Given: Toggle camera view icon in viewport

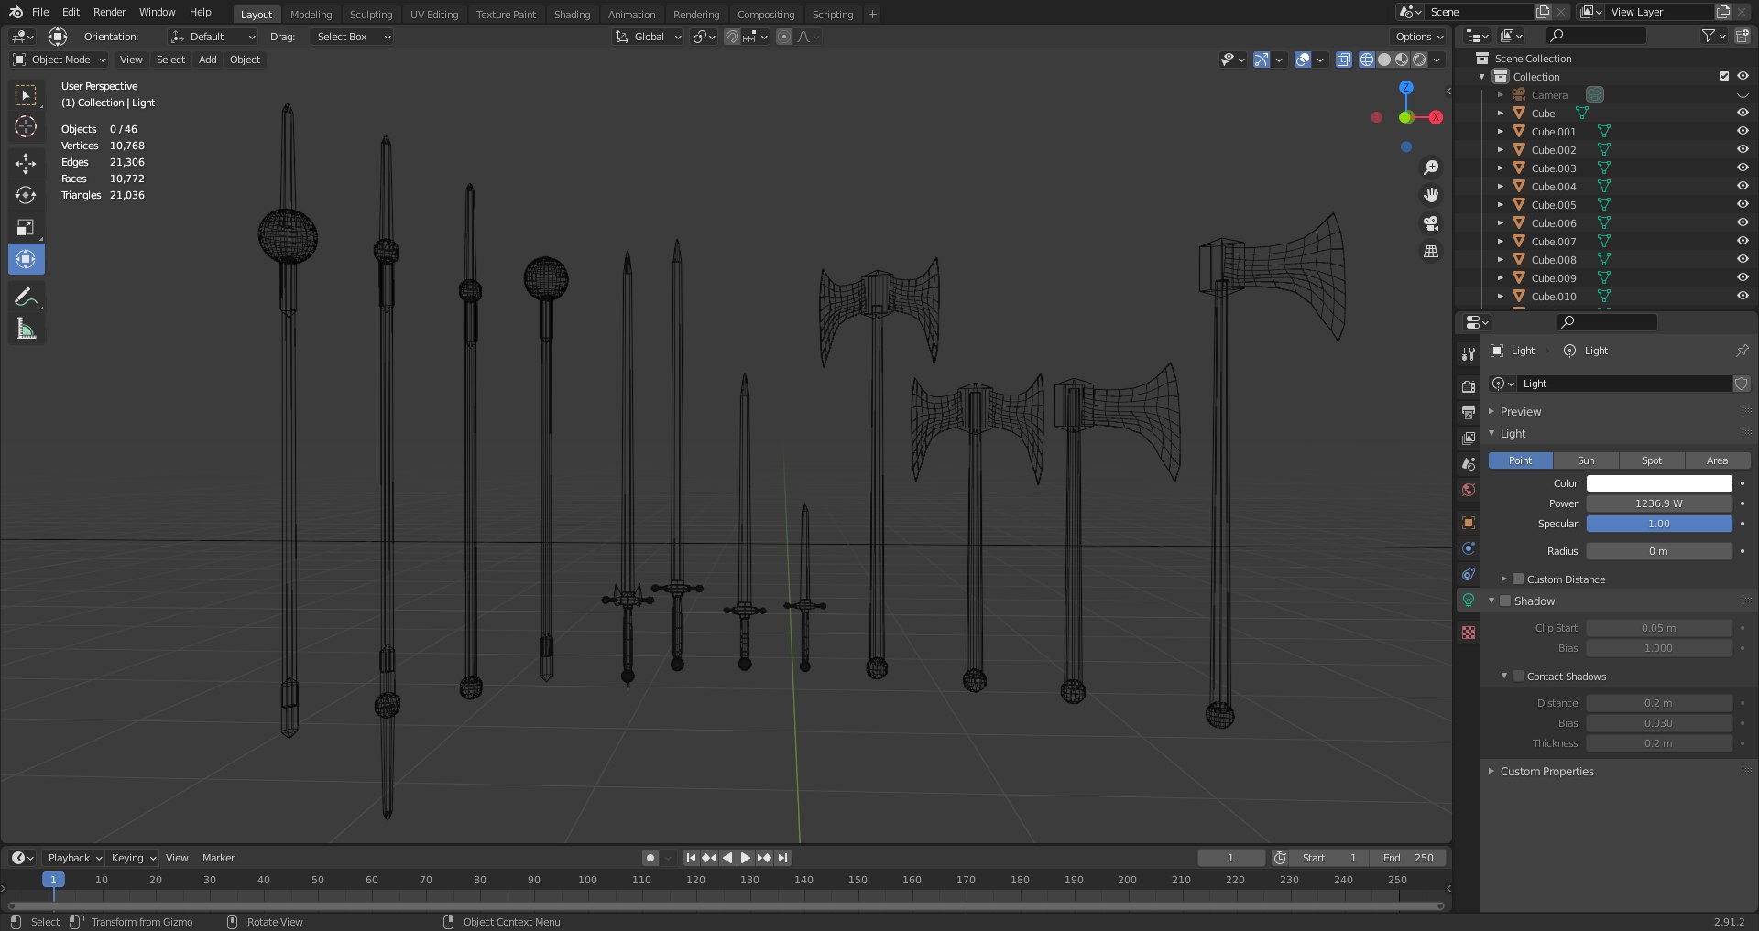Looking at the screenshot, I should coord(1430,223).
